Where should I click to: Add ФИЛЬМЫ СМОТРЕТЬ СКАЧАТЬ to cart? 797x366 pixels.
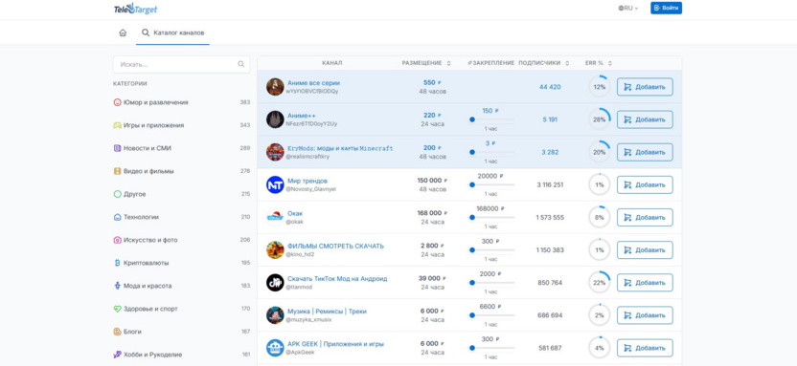(645, 250)
